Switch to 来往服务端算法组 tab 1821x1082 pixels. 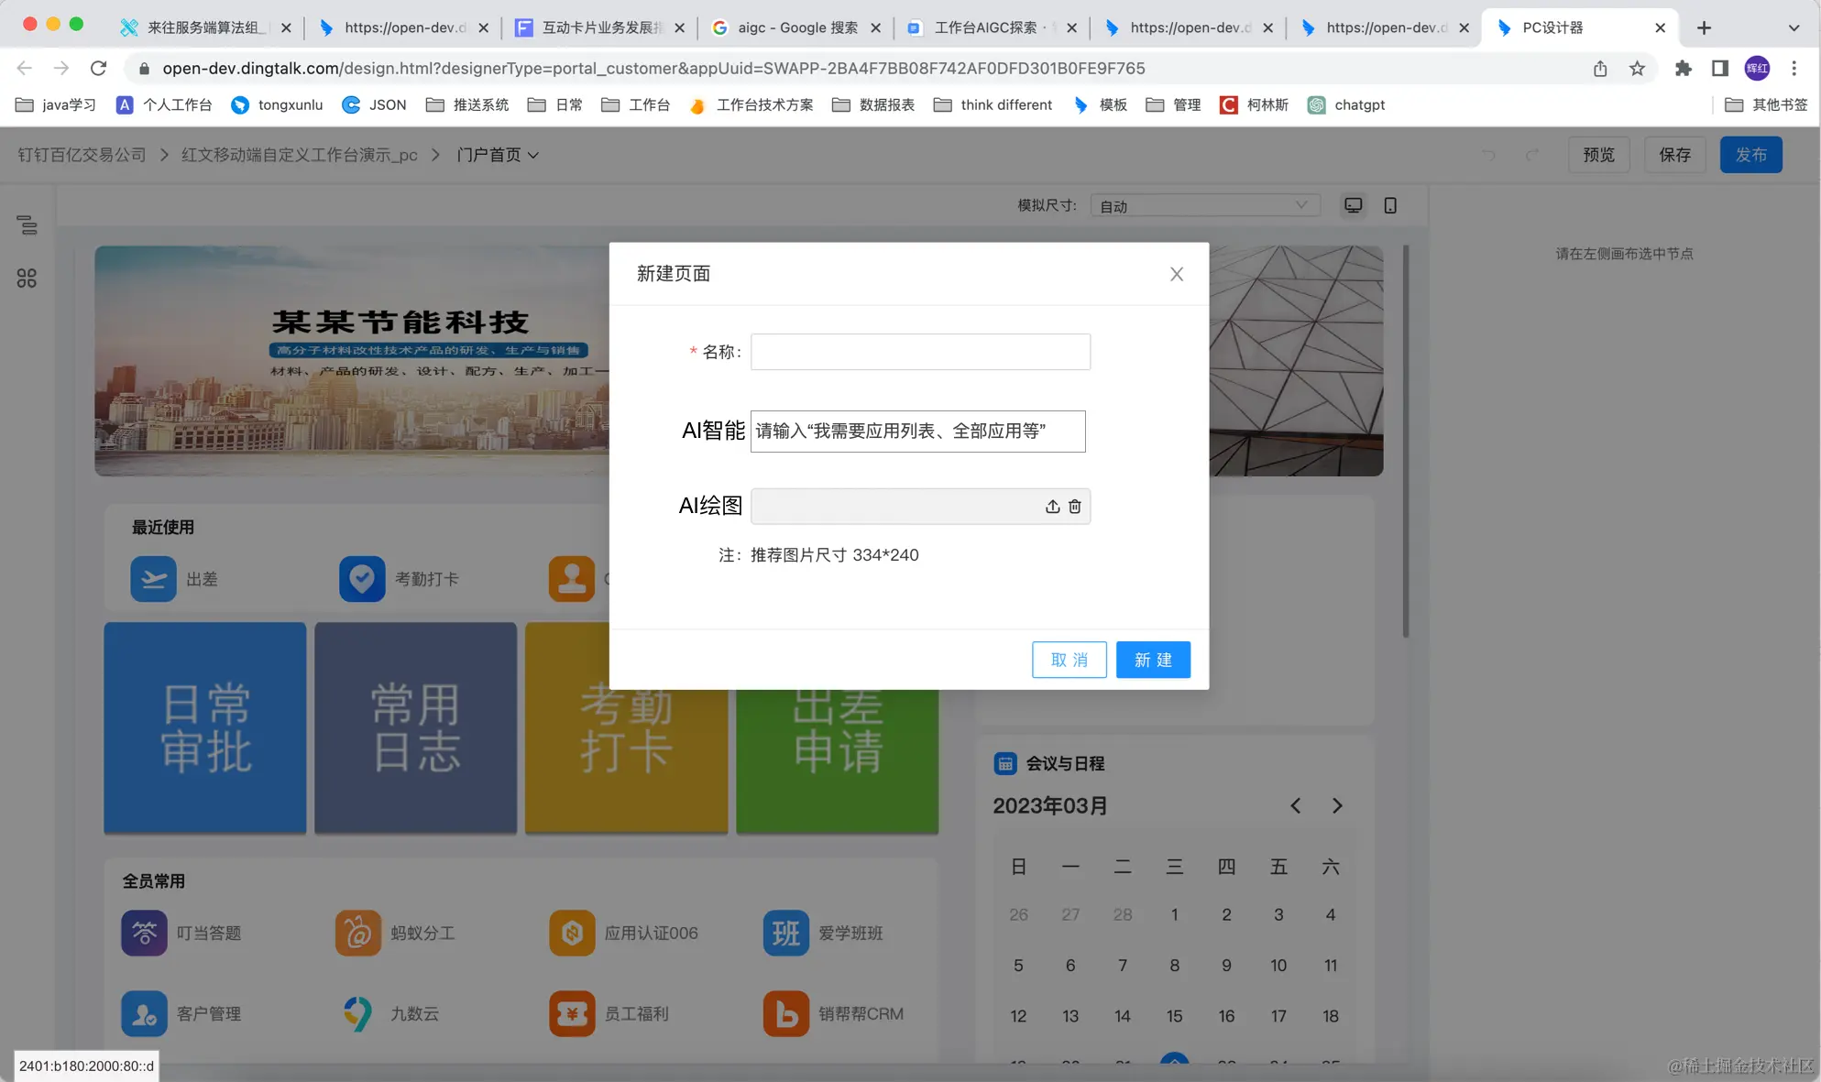point(207,27)
